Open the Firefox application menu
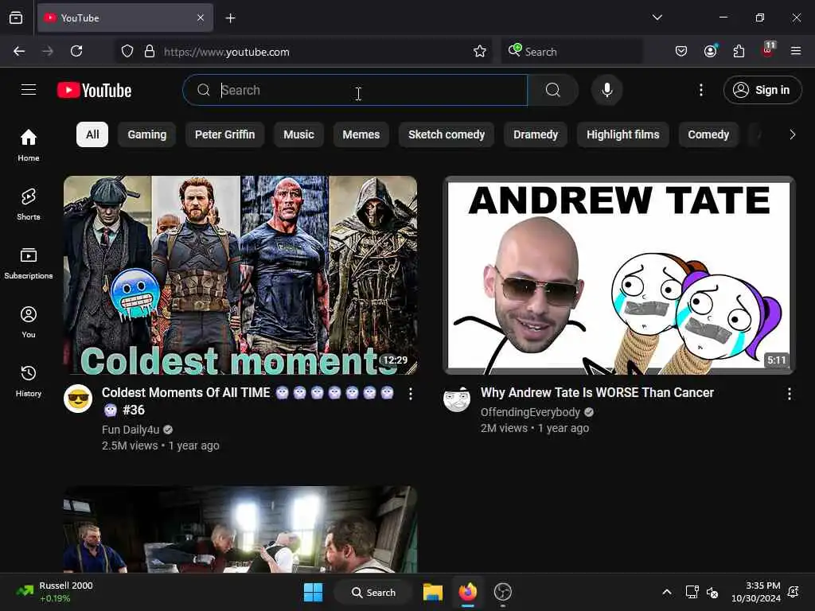This screenshot has width=815, height=611. [796, 51]
